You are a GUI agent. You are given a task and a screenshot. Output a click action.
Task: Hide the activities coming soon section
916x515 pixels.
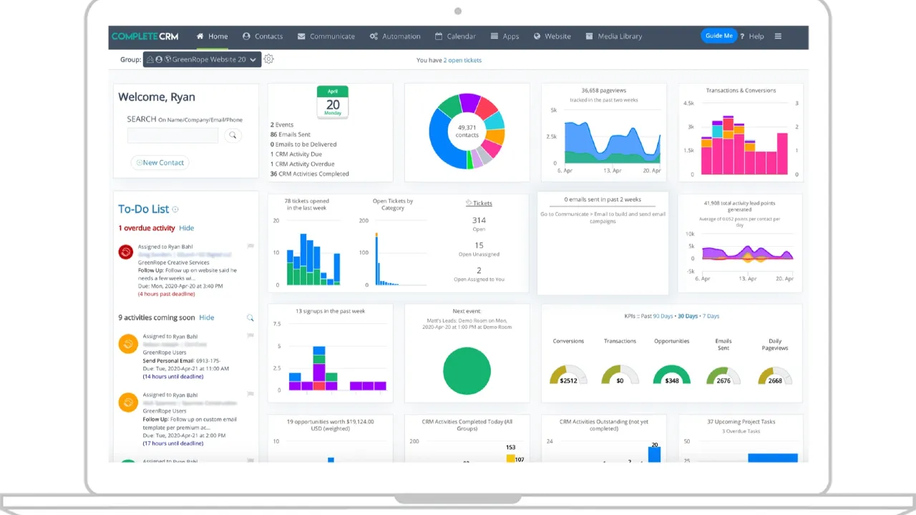pyautogui.click(x=206, y=318)
